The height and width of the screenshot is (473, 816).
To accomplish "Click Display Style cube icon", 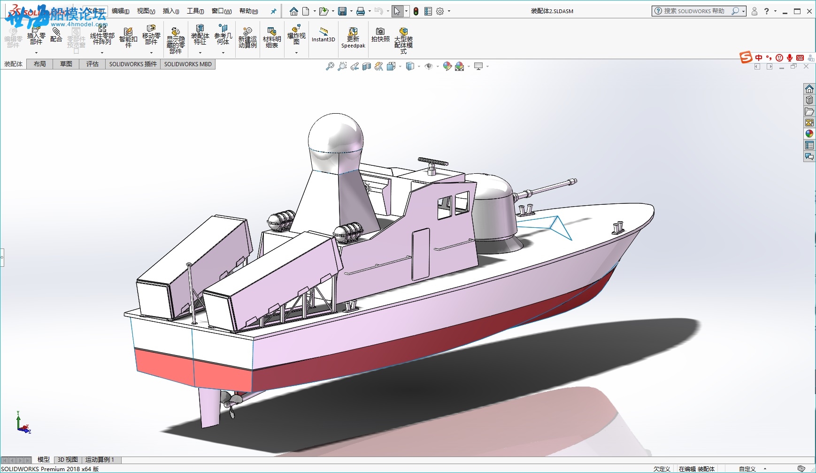I will click(410, 66).
